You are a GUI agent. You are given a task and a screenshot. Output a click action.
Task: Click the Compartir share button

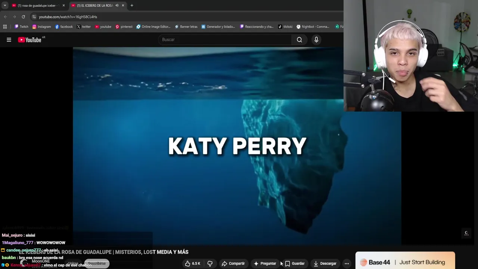coord(233,263)
